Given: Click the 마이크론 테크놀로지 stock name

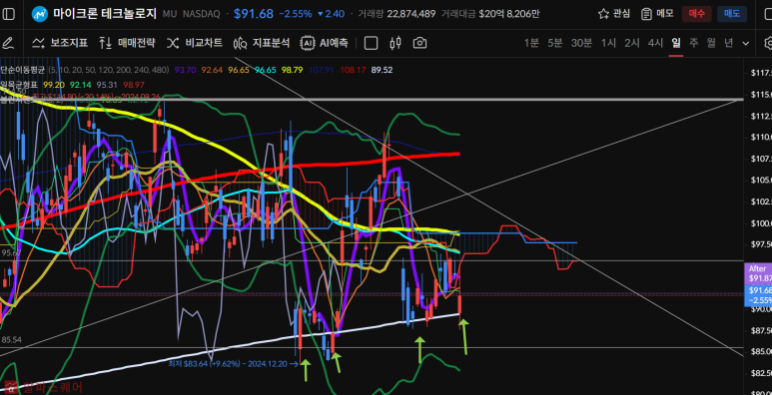Looking at the screenshot, I should click(105, 14).
